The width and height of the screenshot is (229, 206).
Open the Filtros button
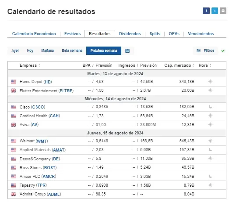(205, 51)
